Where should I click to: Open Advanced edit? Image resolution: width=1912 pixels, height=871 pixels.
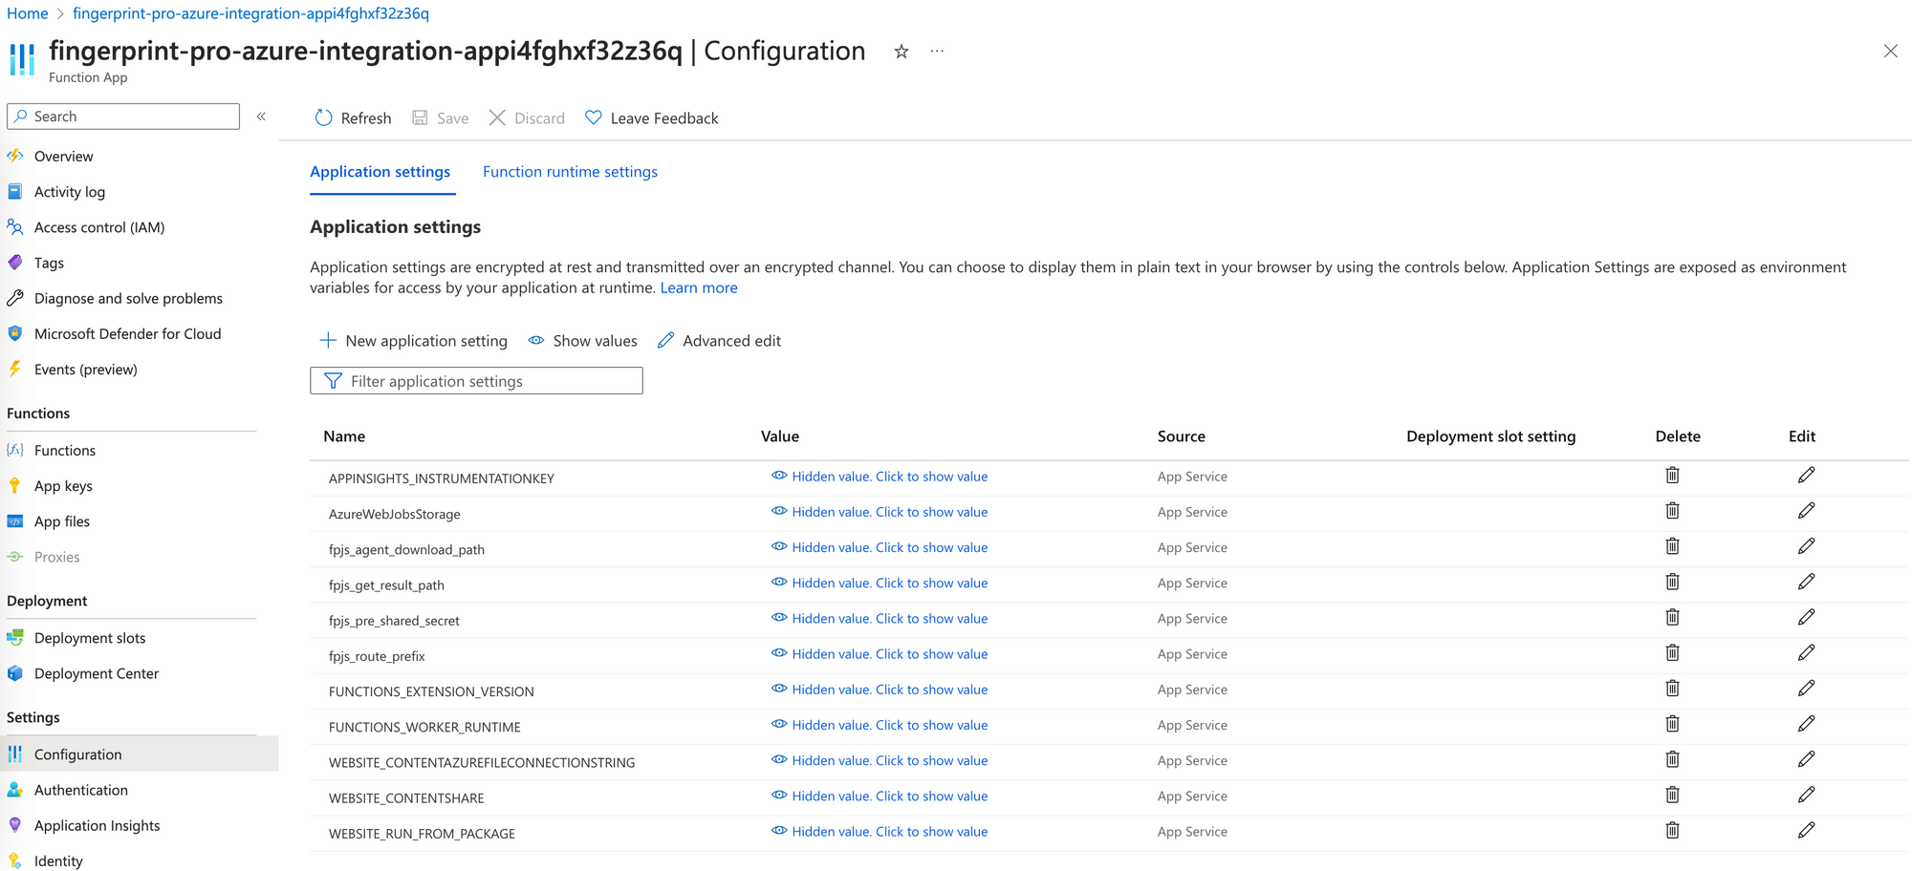(x=719, y=341)
